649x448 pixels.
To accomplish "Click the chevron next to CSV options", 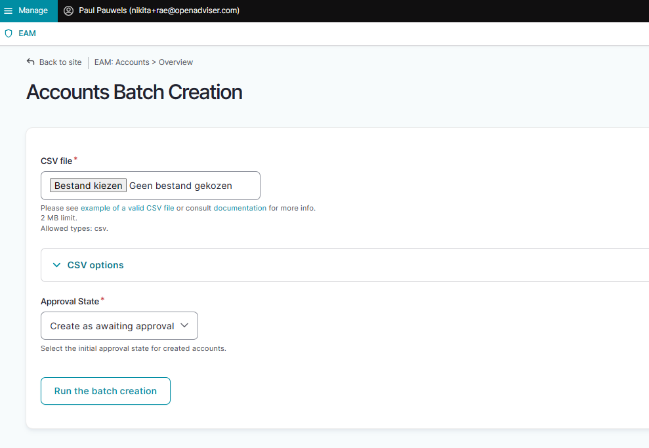I will (x=56, y=265).
